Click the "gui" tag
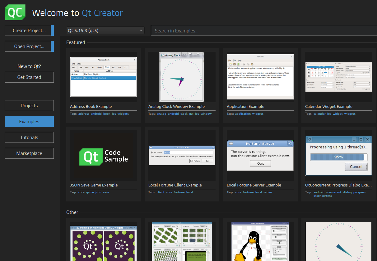The width and height of the screenshot is (377, 261). point(191,114)
